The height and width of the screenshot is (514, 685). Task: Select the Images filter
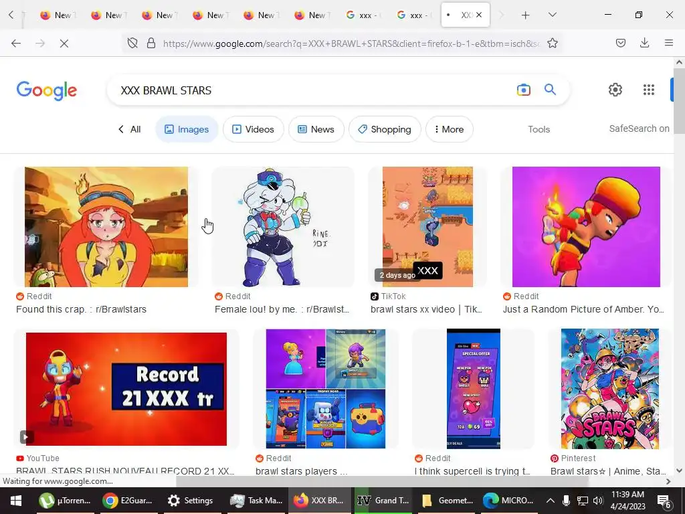tap(187, 129)
